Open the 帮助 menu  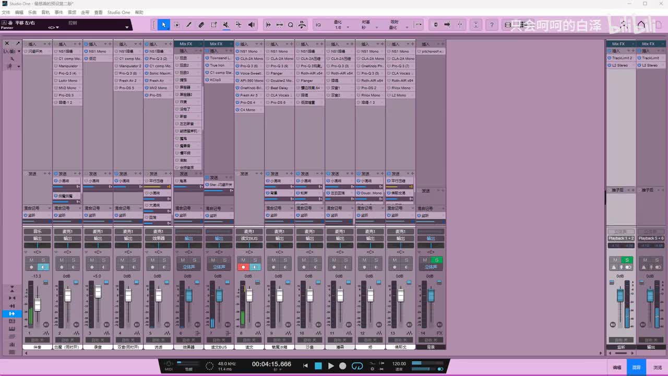(x=139, y=12)
